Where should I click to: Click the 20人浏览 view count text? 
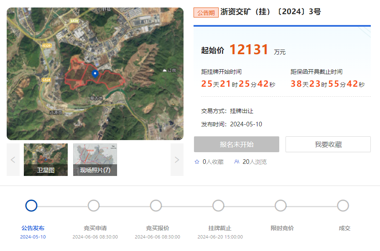[254, 162]
